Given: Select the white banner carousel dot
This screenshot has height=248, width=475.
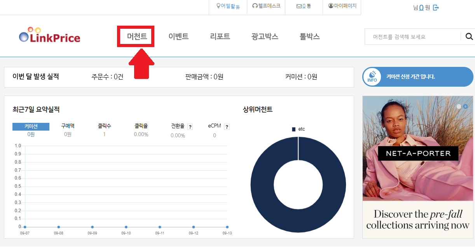Looking at the screenshot, I should coord(459,106).
